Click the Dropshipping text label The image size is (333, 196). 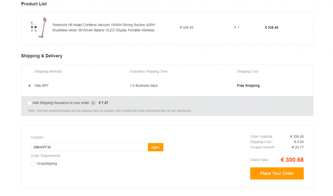click(x=47, y=164)
